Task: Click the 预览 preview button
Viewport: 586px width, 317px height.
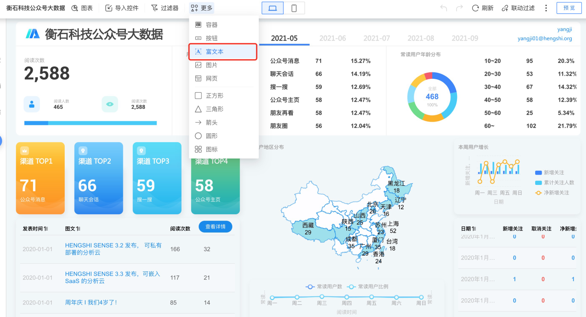Action: [x=569, y=8]
